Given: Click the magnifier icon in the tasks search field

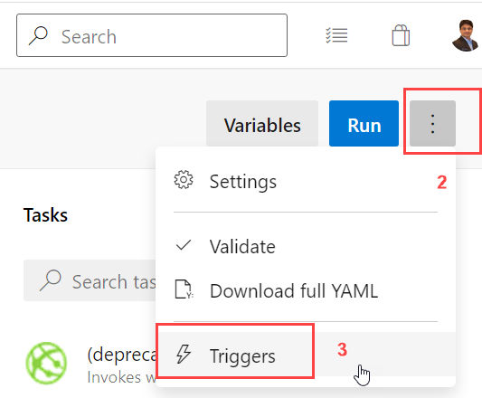Looking at the screenshot, I should pos(51,280).
